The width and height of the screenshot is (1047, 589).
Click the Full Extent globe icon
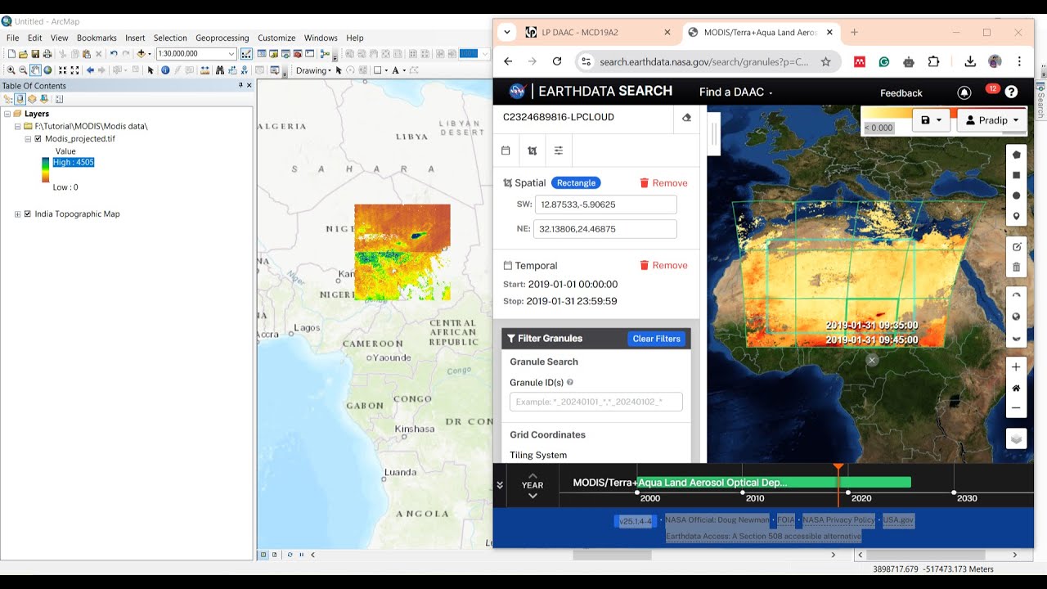47,70
